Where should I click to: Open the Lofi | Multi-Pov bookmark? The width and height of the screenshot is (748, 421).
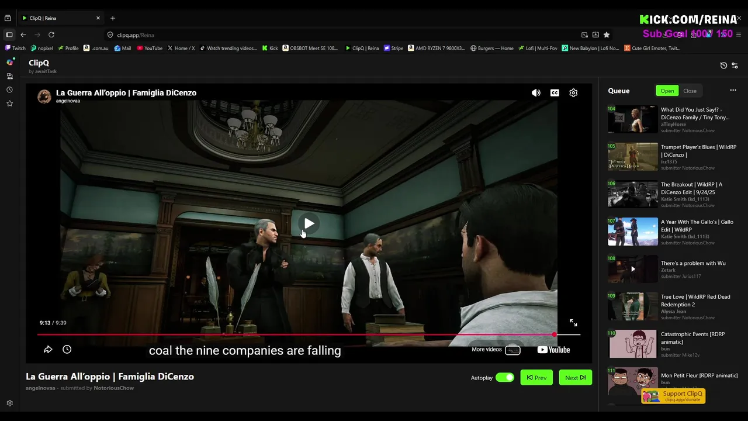(538, 49)
